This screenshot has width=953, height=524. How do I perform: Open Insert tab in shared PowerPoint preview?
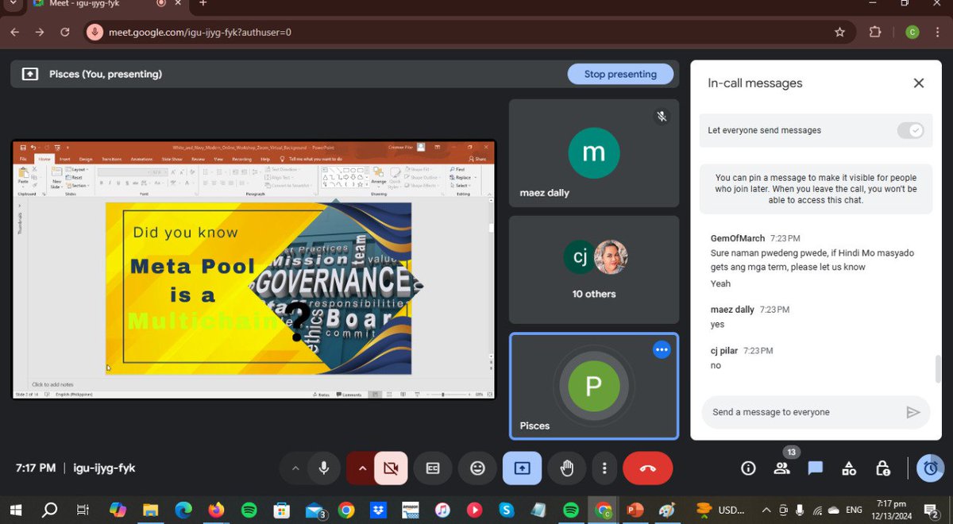[64, 159]
